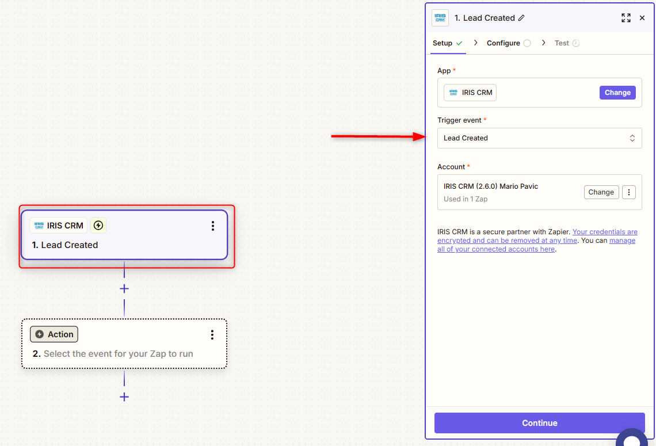Click the Change account button

[601, 192]
